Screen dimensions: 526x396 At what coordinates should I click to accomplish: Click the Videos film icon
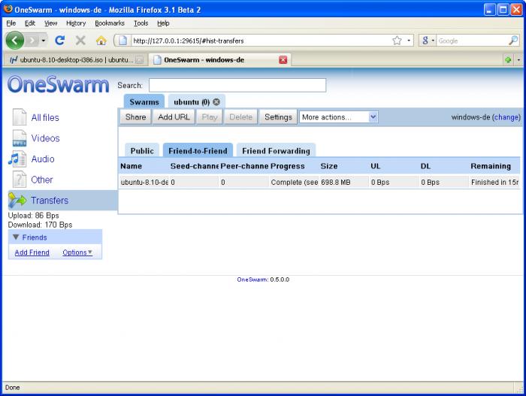tap(20, 138)
